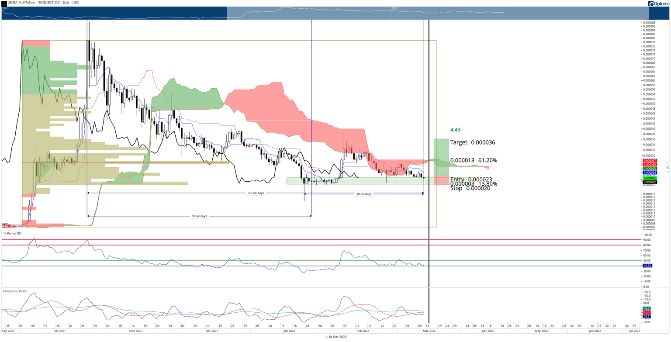
Task: Click the 'Entry 0.000023' label
Action: [x=471, y=180]
